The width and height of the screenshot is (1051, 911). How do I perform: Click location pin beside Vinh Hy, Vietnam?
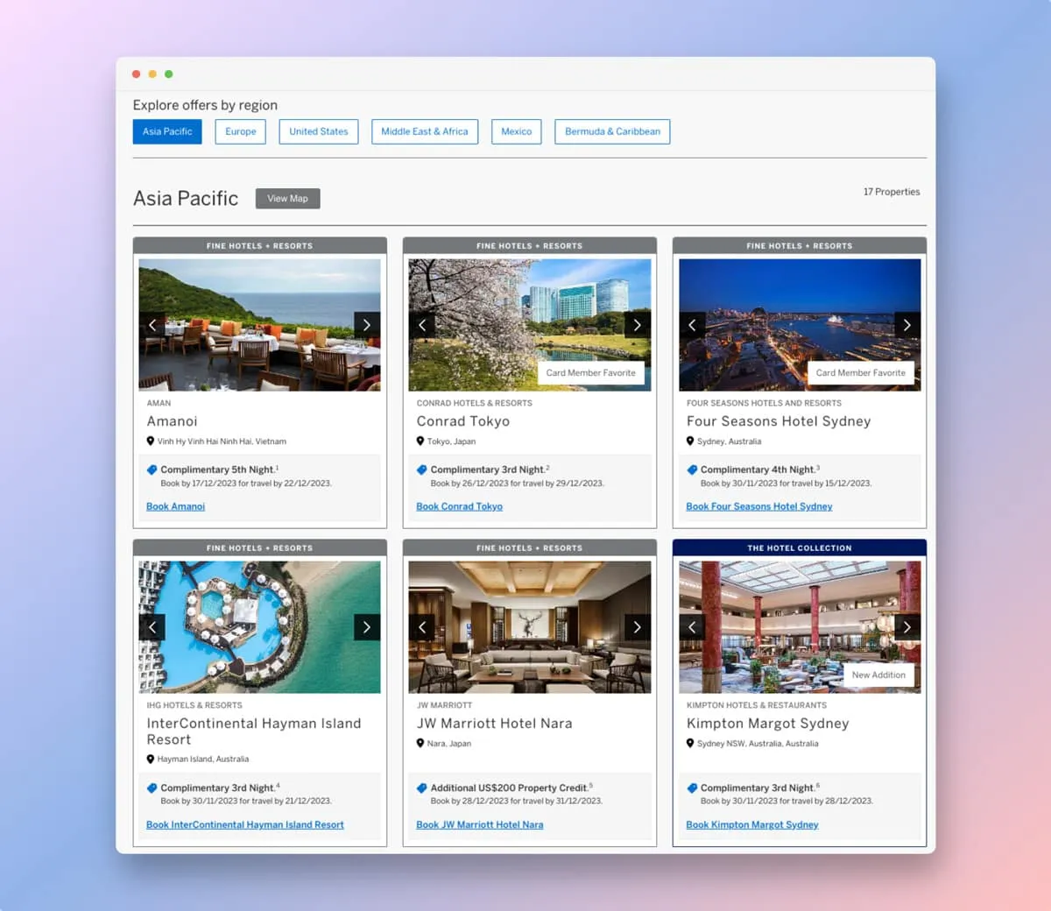[x=151, y=441]
